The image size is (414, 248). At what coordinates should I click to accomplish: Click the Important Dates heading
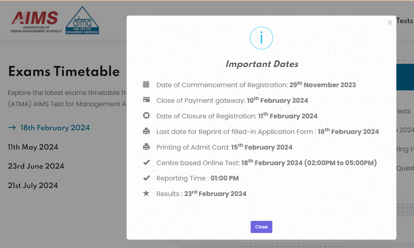pos(262,64)
